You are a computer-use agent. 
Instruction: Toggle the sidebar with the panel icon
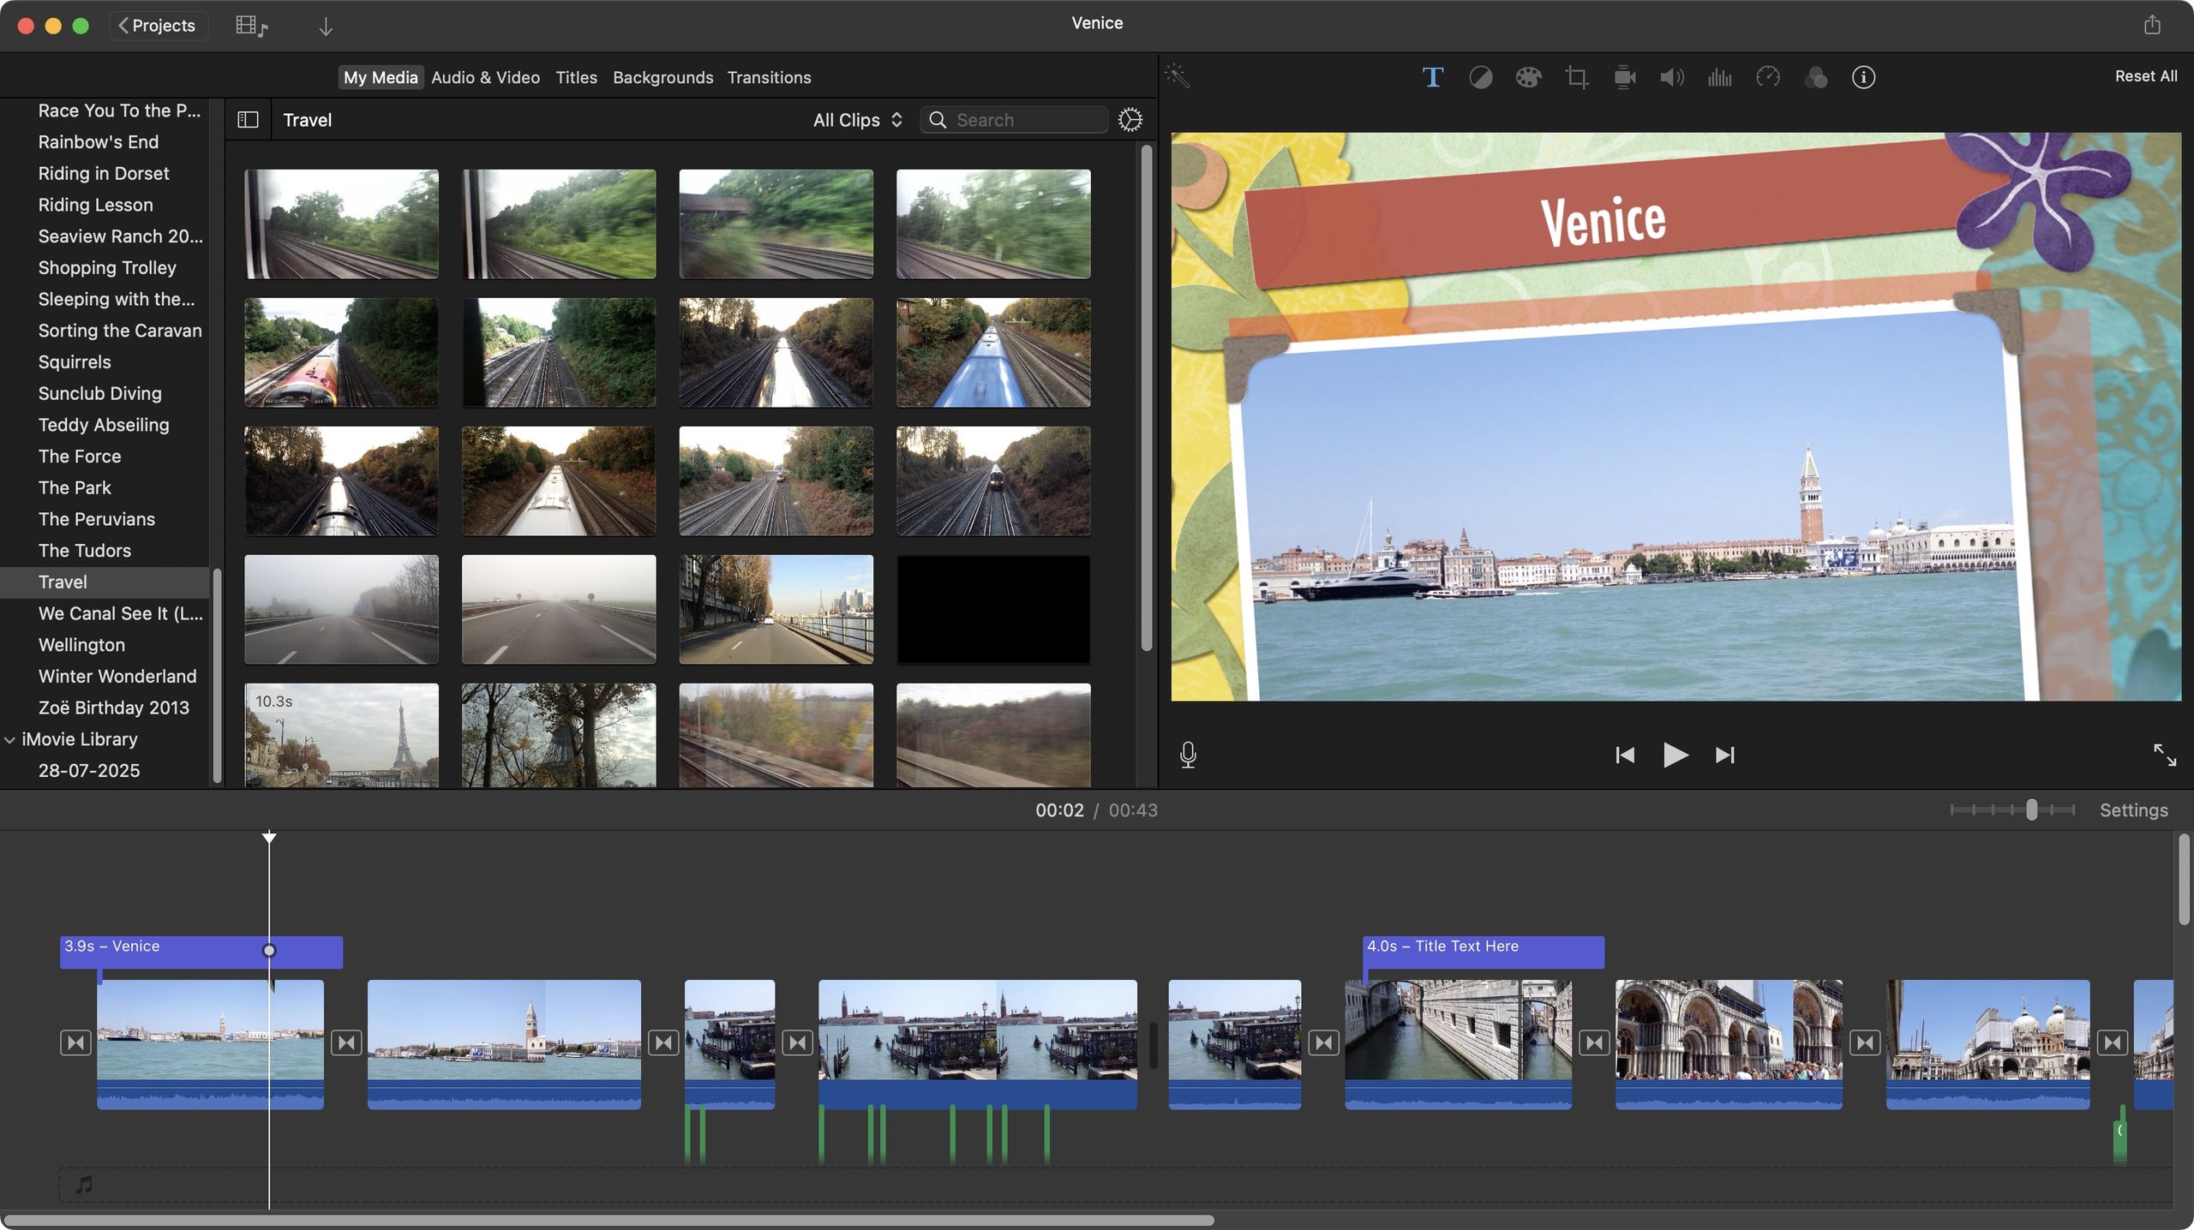coord(248,120)
